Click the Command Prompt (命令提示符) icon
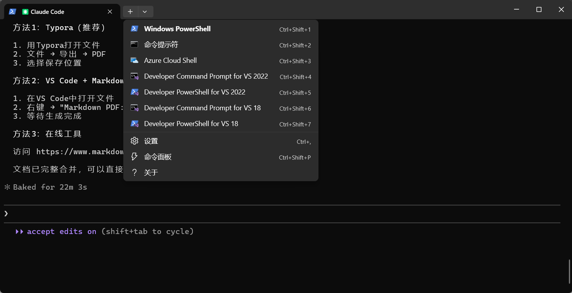Image resolution: width=572 pixels, height=293 pixels. point(134,45)
